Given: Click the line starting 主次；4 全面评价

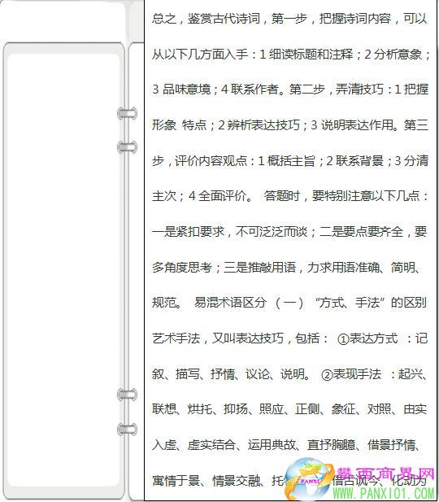Looking at the screenshot, I should click(289, 196).
